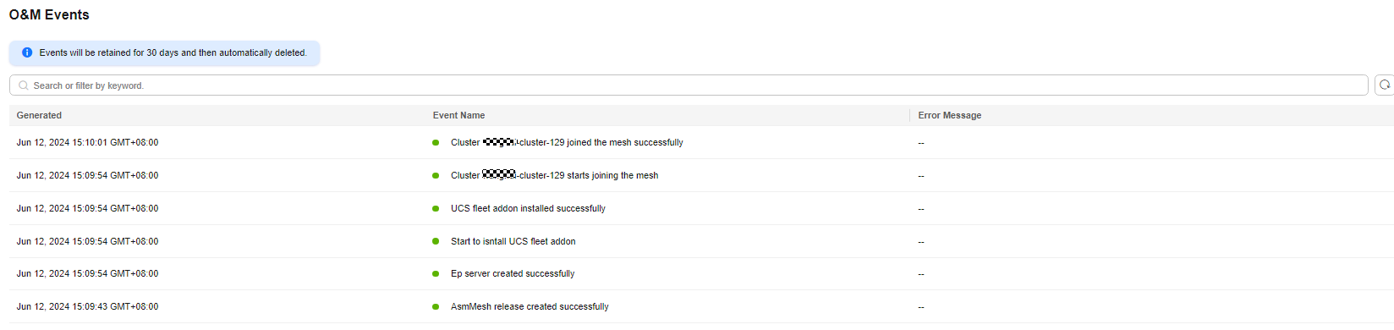Click the refresh icon beside search bar
The image size is (1394, 330).
coord(1385,85)
